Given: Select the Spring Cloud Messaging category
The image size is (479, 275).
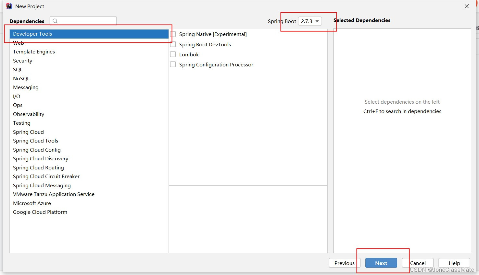Looking at the screenshot, I should point(89,185).
